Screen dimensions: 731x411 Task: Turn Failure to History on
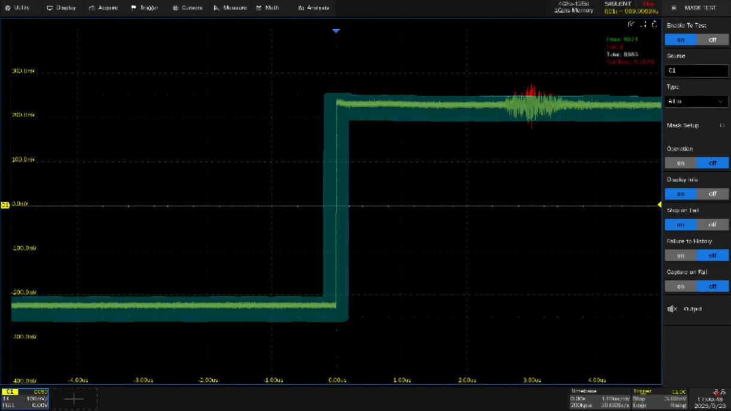tap(681, 256)
